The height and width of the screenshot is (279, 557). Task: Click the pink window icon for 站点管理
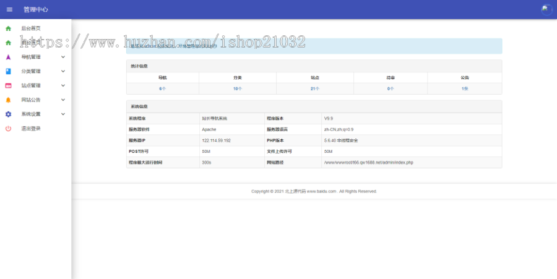click(x=8, y=85)
